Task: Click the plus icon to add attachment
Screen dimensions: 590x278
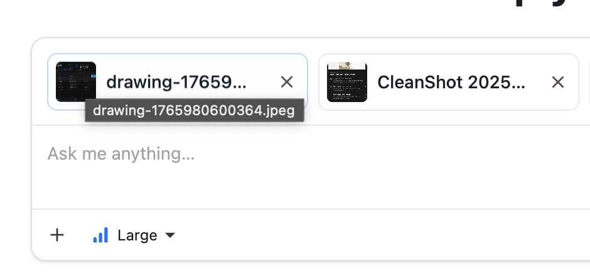Action: (x=57, y=235)
